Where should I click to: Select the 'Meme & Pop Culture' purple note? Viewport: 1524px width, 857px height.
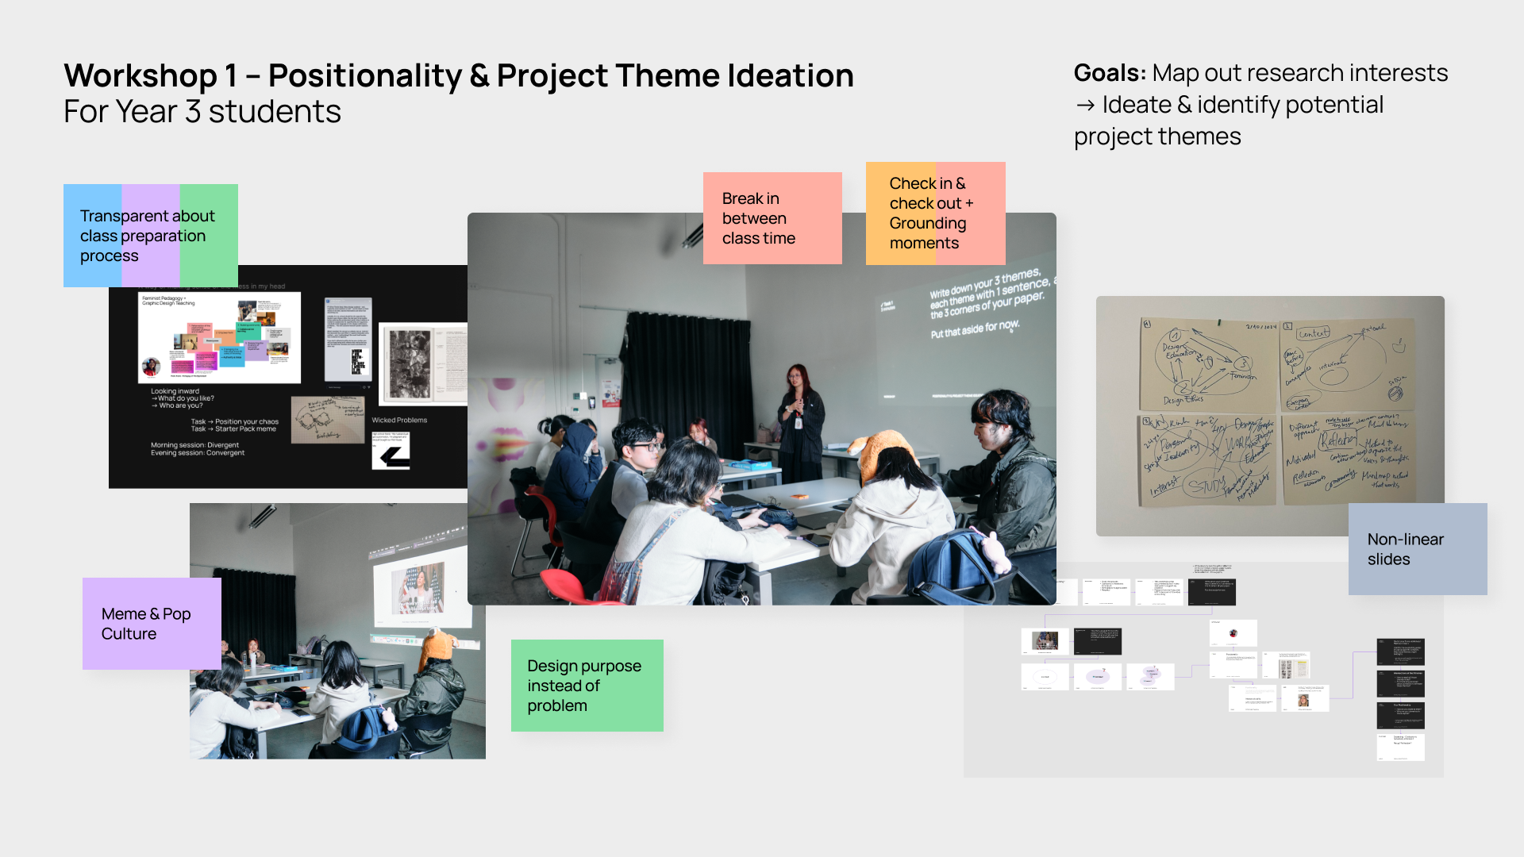152,624
